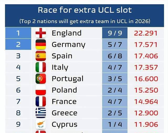Screen dimensions: 168x133
Task: Click Poland's 15.250 coefficient score
Action: pos(146,90)
